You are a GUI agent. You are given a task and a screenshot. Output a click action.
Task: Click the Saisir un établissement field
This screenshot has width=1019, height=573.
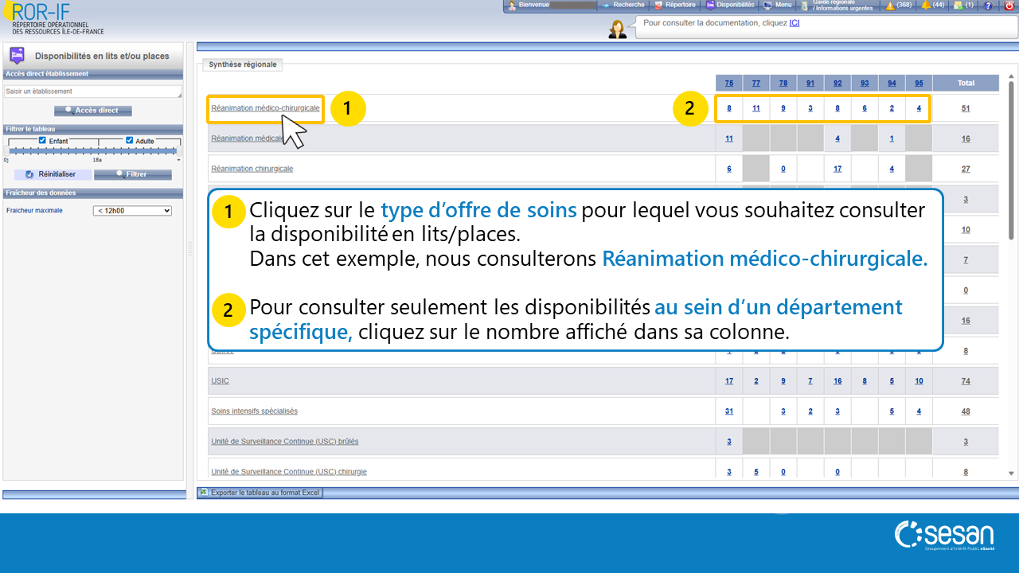[x=93, y=92]
